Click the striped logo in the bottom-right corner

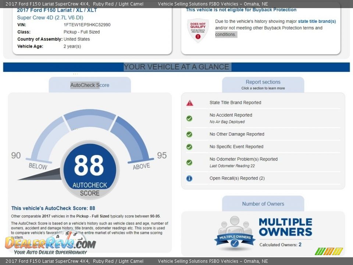point(329,251)
